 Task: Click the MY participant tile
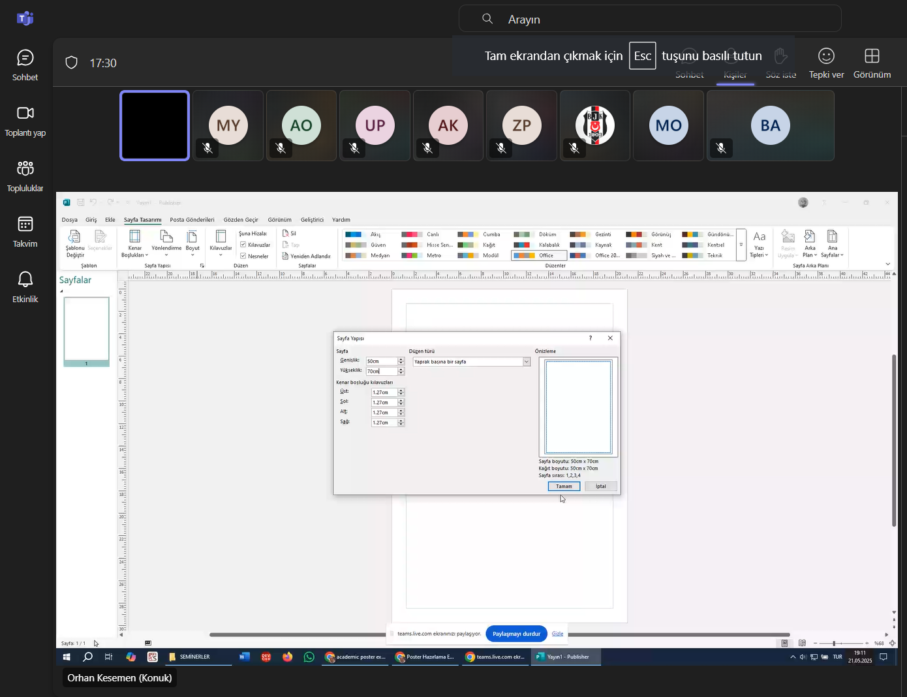pyautogui.click(x=228, y=125)
